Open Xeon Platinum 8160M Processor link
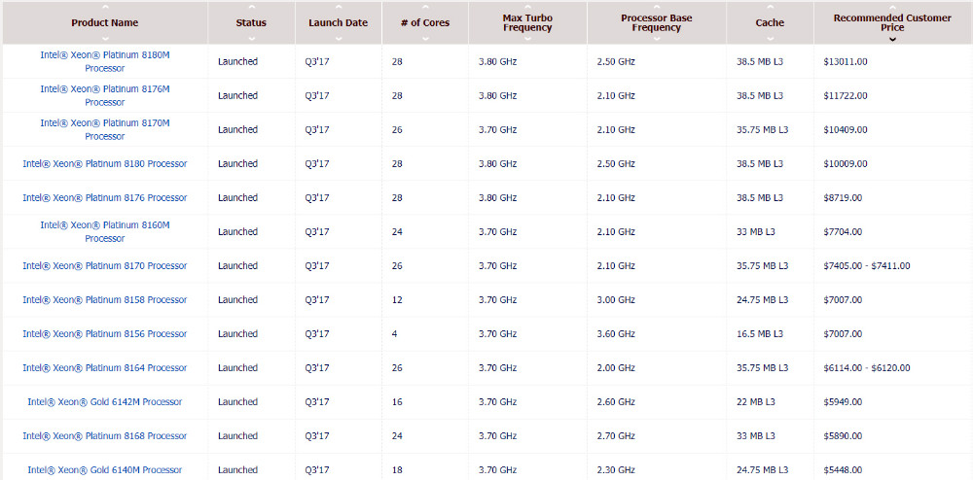This screenshot has width=973, height=480. pyautogui.click(x=105, y=231)
